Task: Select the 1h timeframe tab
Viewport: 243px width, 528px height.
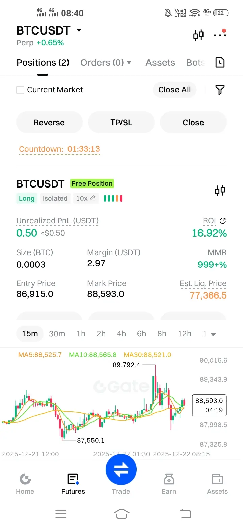Action: (x=81, y=334)
